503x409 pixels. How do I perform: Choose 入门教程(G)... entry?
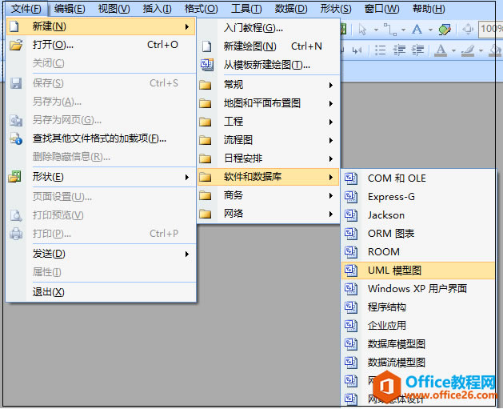[x=269, y=28]
